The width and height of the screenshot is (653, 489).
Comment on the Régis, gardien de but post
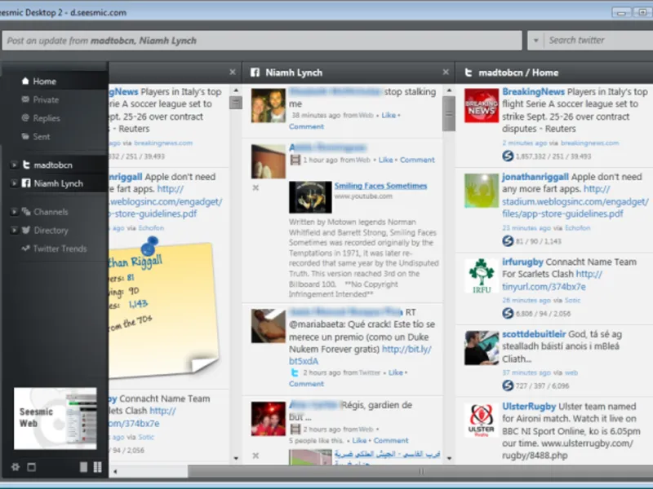[391, 440]
